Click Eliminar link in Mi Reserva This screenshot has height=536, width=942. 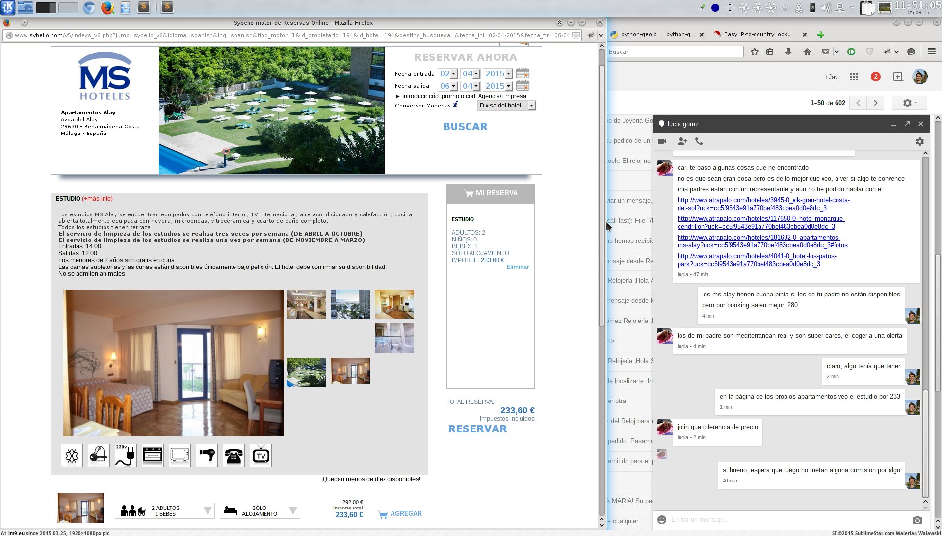pos(518,267)
